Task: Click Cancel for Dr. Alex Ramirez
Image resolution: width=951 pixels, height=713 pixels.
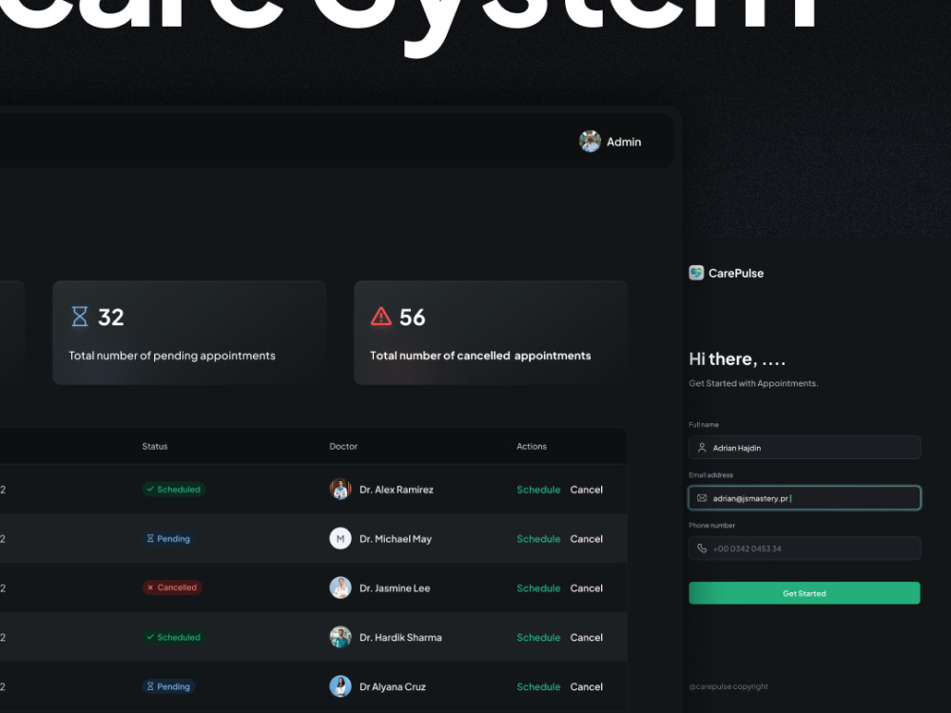Action: [587, 490]
